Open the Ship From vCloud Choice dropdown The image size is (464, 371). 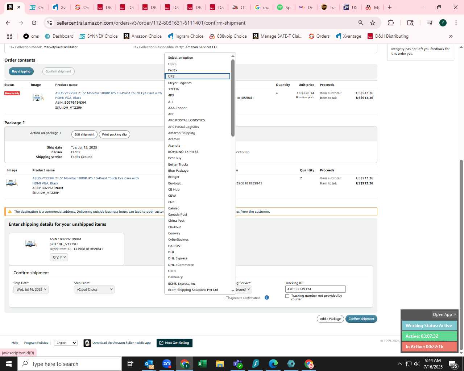point(94,289)
